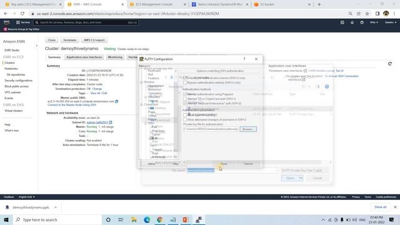Open the AWS help question-mark icon

pos(362,22)
